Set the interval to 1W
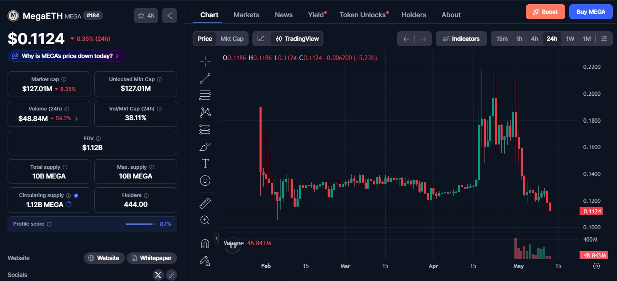The width and height of the screenshot is (617, 281). [570, 39]
